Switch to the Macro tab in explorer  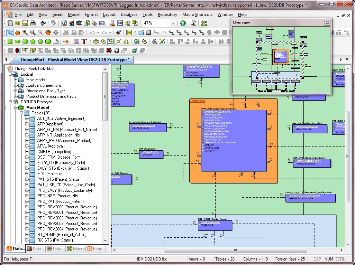point(76,248)
